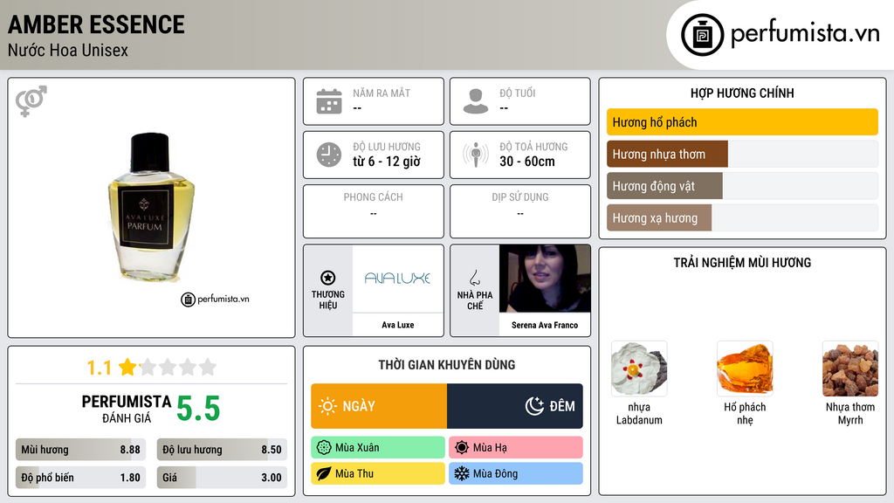894x503 pixels.
Task: Click the 30 - 60cm value
Action: (526, 162)
